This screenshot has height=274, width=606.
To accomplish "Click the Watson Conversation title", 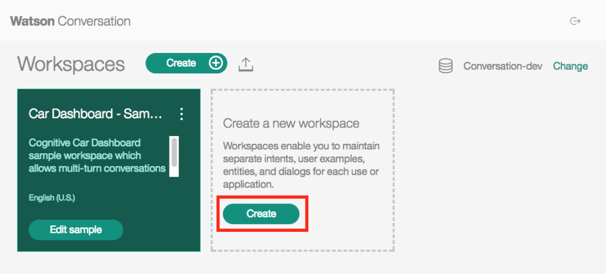I will 70,21.
